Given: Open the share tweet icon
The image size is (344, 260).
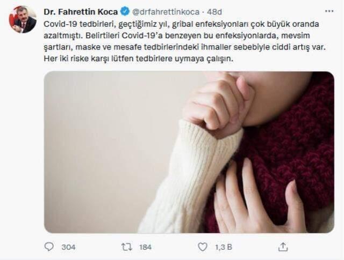Looking at the screenshot, I should (x=283, y=247).
